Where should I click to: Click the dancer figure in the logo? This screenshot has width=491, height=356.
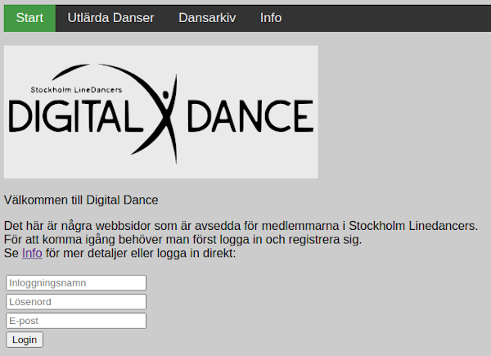pyautogui.click(x=164, y=110)
